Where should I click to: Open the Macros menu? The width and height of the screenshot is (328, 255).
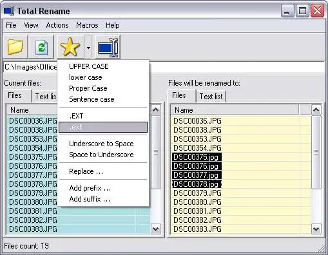pyautogui.click(x=87, y=25)
